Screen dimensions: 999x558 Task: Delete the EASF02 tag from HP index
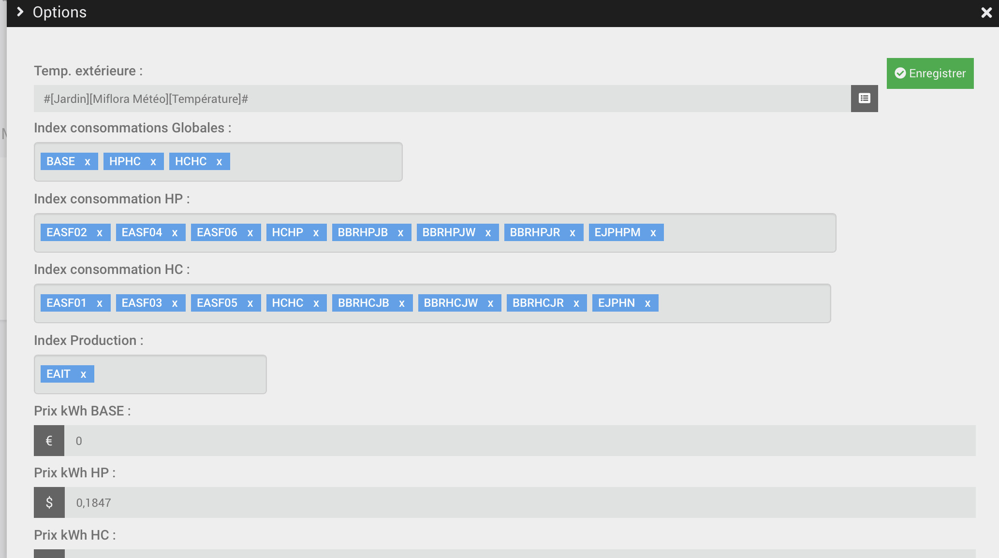pyautogui.click(x=100, y=233)
